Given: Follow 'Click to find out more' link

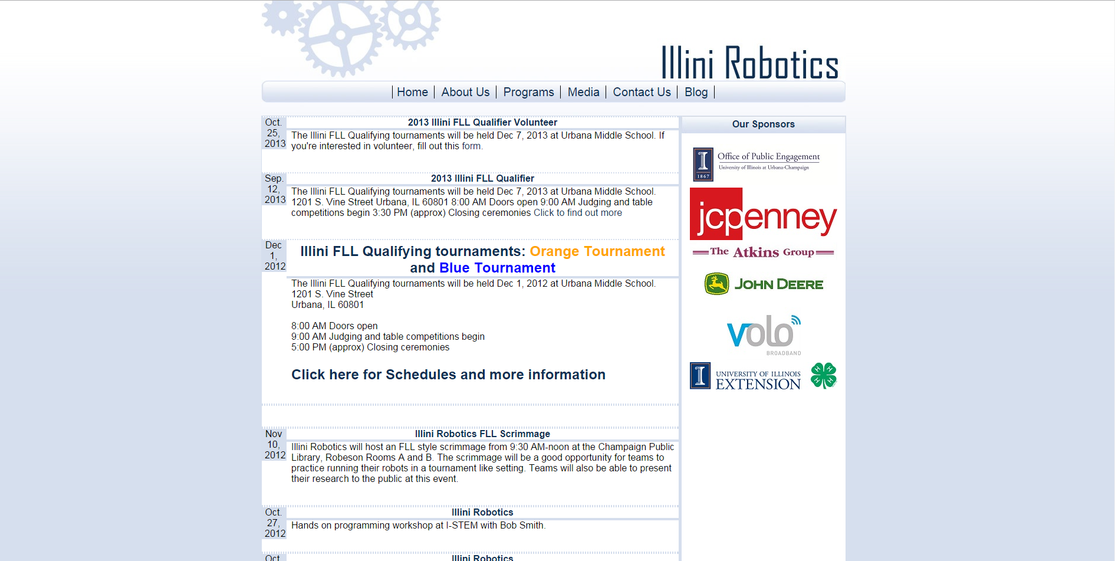Looking at the screenshot, I should [x=577, y=213].
